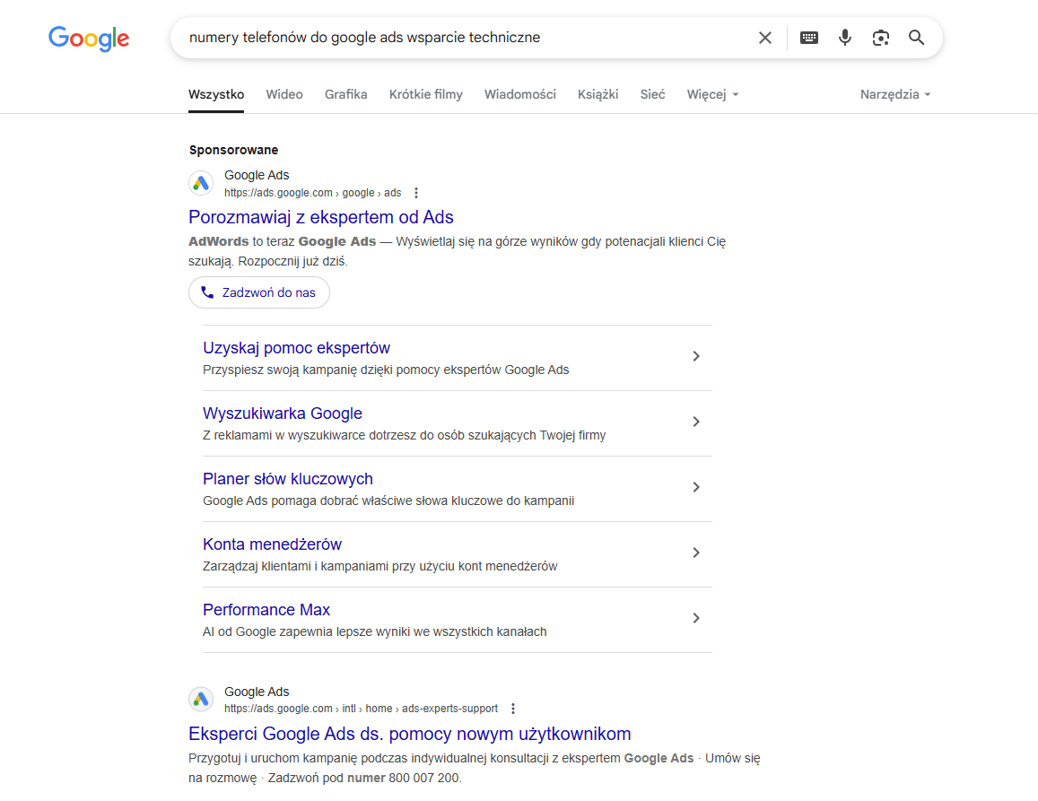Open Eksperci Google Ads ds. pomocy nowym użytkownikom

409,734
